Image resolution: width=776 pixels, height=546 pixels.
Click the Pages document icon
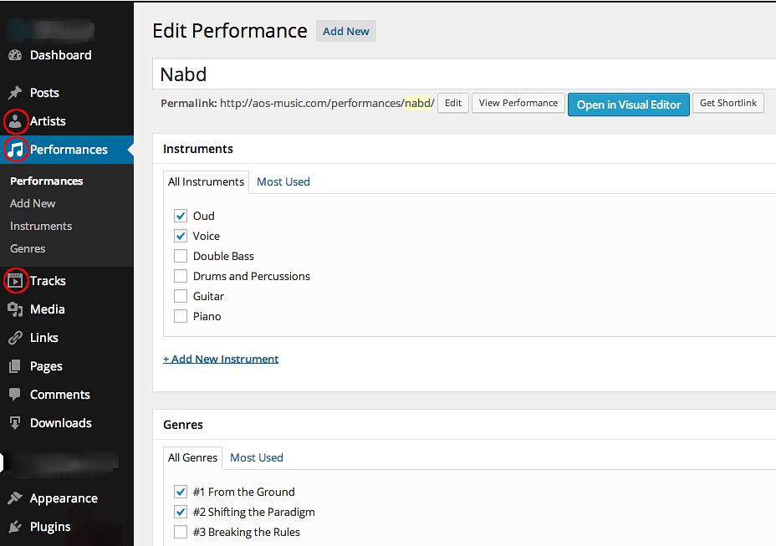(x=15, y=366)
